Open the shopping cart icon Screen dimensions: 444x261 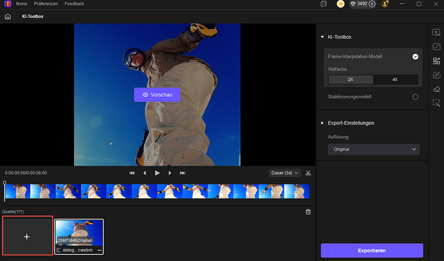pyautogui.click(x=340, y=4)
